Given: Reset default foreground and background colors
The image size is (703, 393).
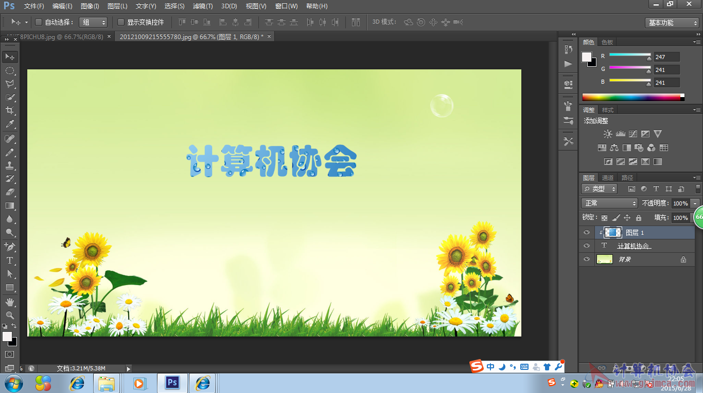Looking at the screenshot, I should click(5, 326).
